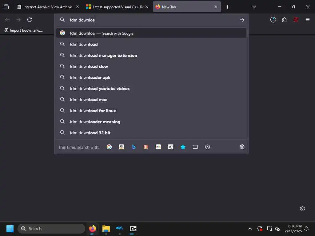Select the New Tab tab
The width and height of the screenshot is (315, 236).
[187, 7]
